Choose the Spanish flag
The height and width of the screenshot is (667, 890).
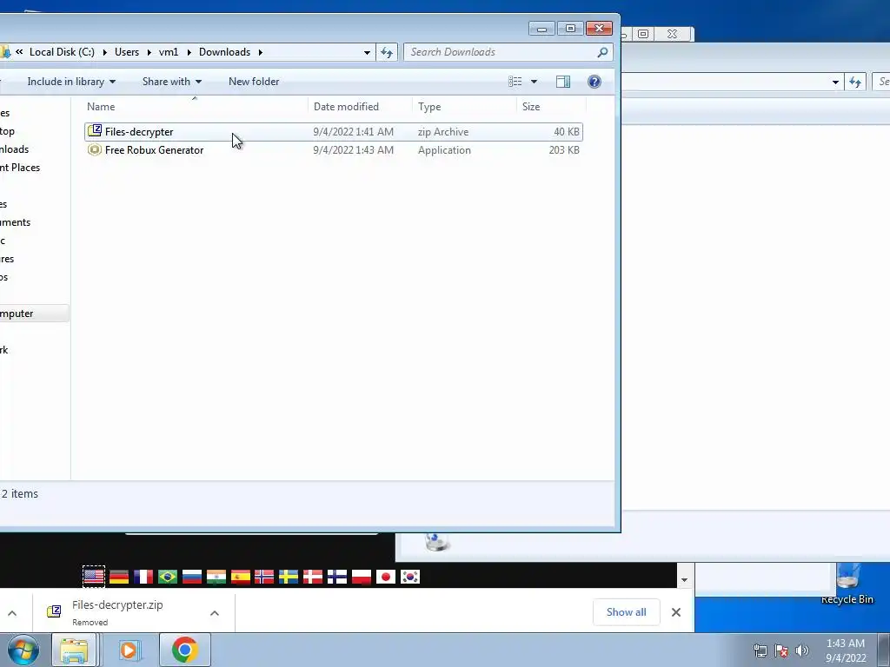click(240, 577)
